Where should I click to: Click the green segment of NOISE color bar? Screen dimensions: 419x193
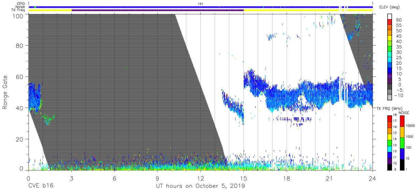click(x=402, y=143)
